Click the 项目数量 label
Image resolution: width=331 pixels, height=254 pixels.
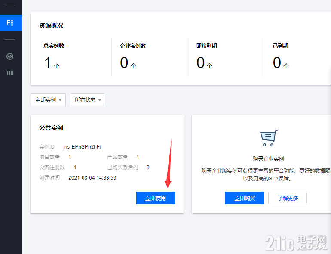click(x=49, y=157)
